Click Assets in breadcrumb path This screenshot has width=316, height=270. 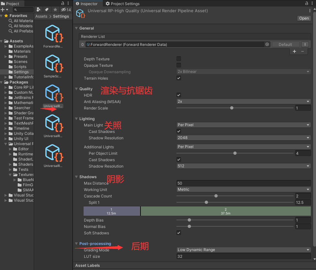(x=41, y=16)
